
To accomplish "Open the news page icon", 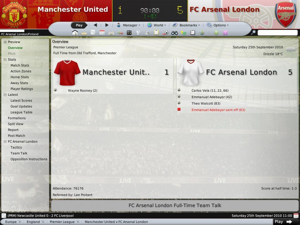I will click(x=93, y=33).
